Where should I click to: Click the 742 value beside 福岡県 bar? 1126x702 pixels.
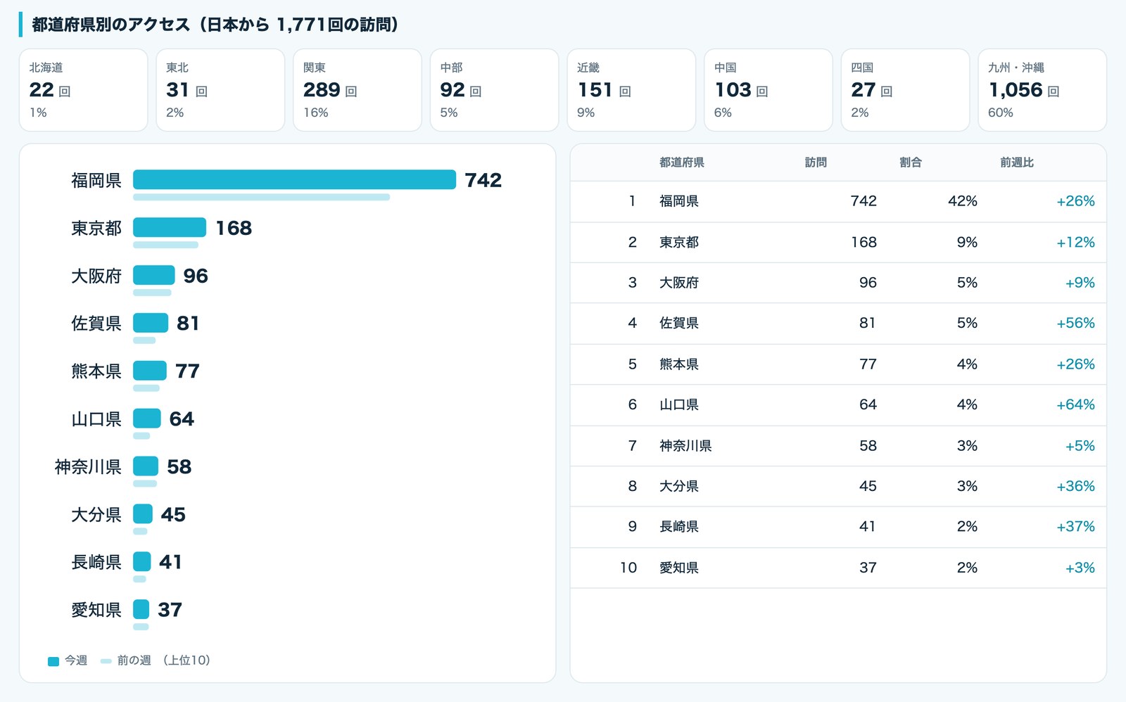tap(483, 180)
